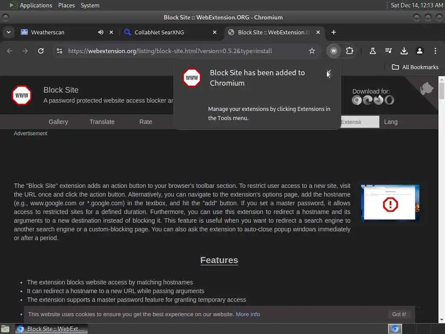Open Chrome Labs flask icon
Screen dimensions: 445x334
pos(372,51)
